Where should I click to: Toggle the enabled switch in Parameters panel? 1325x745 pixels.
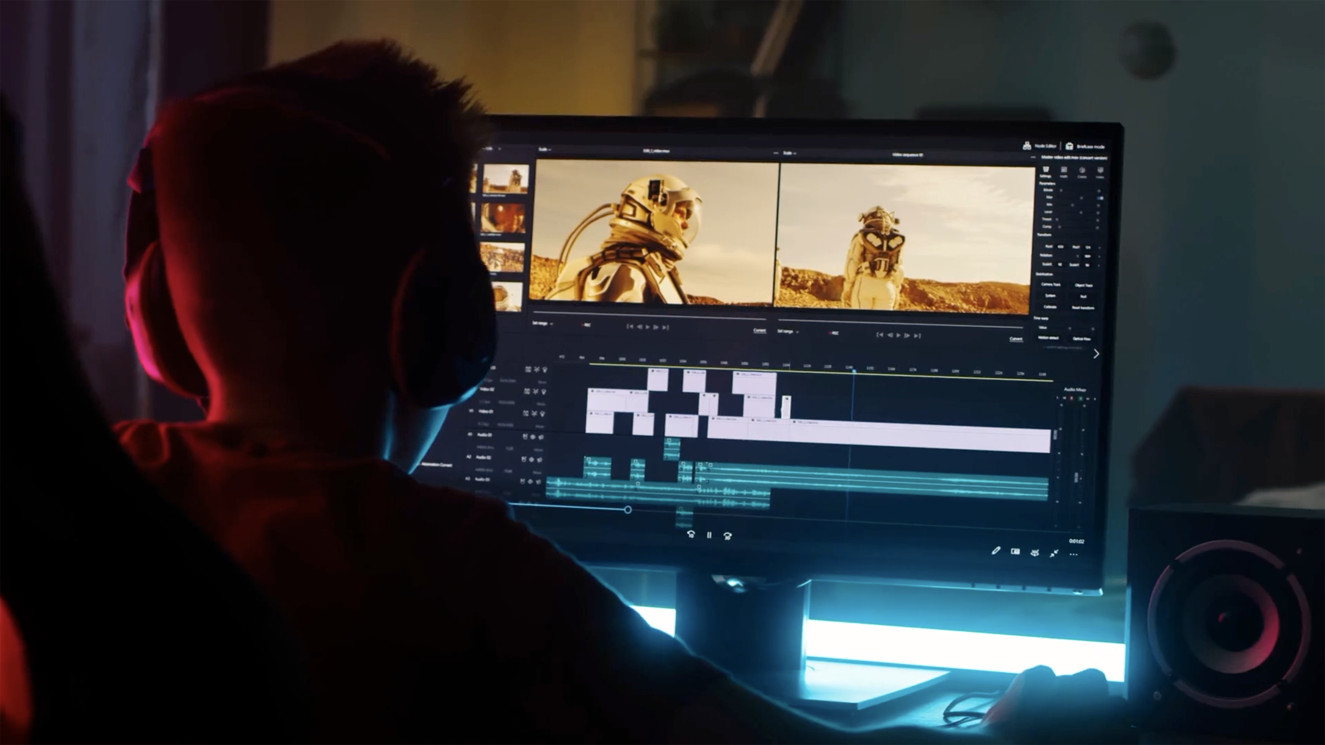coord(1100,198)
